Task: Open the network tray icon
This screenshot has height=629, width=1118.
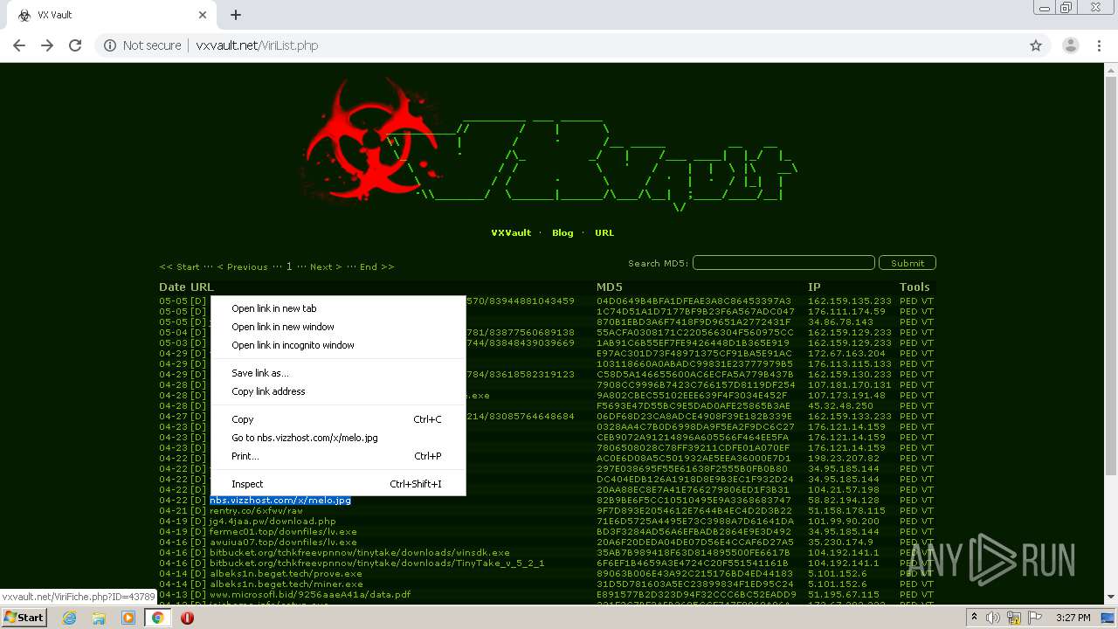Action: (1014, 618)
